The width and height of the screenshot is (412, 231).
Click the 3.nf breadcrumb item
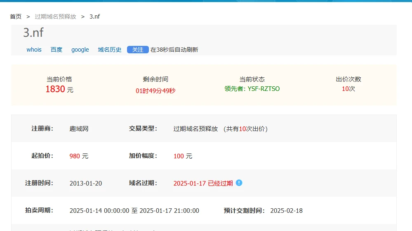[94, 17]
